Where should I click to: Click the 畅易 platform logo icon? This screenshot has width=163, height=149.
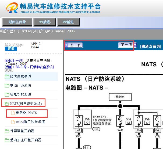click(x=12, y=8)
